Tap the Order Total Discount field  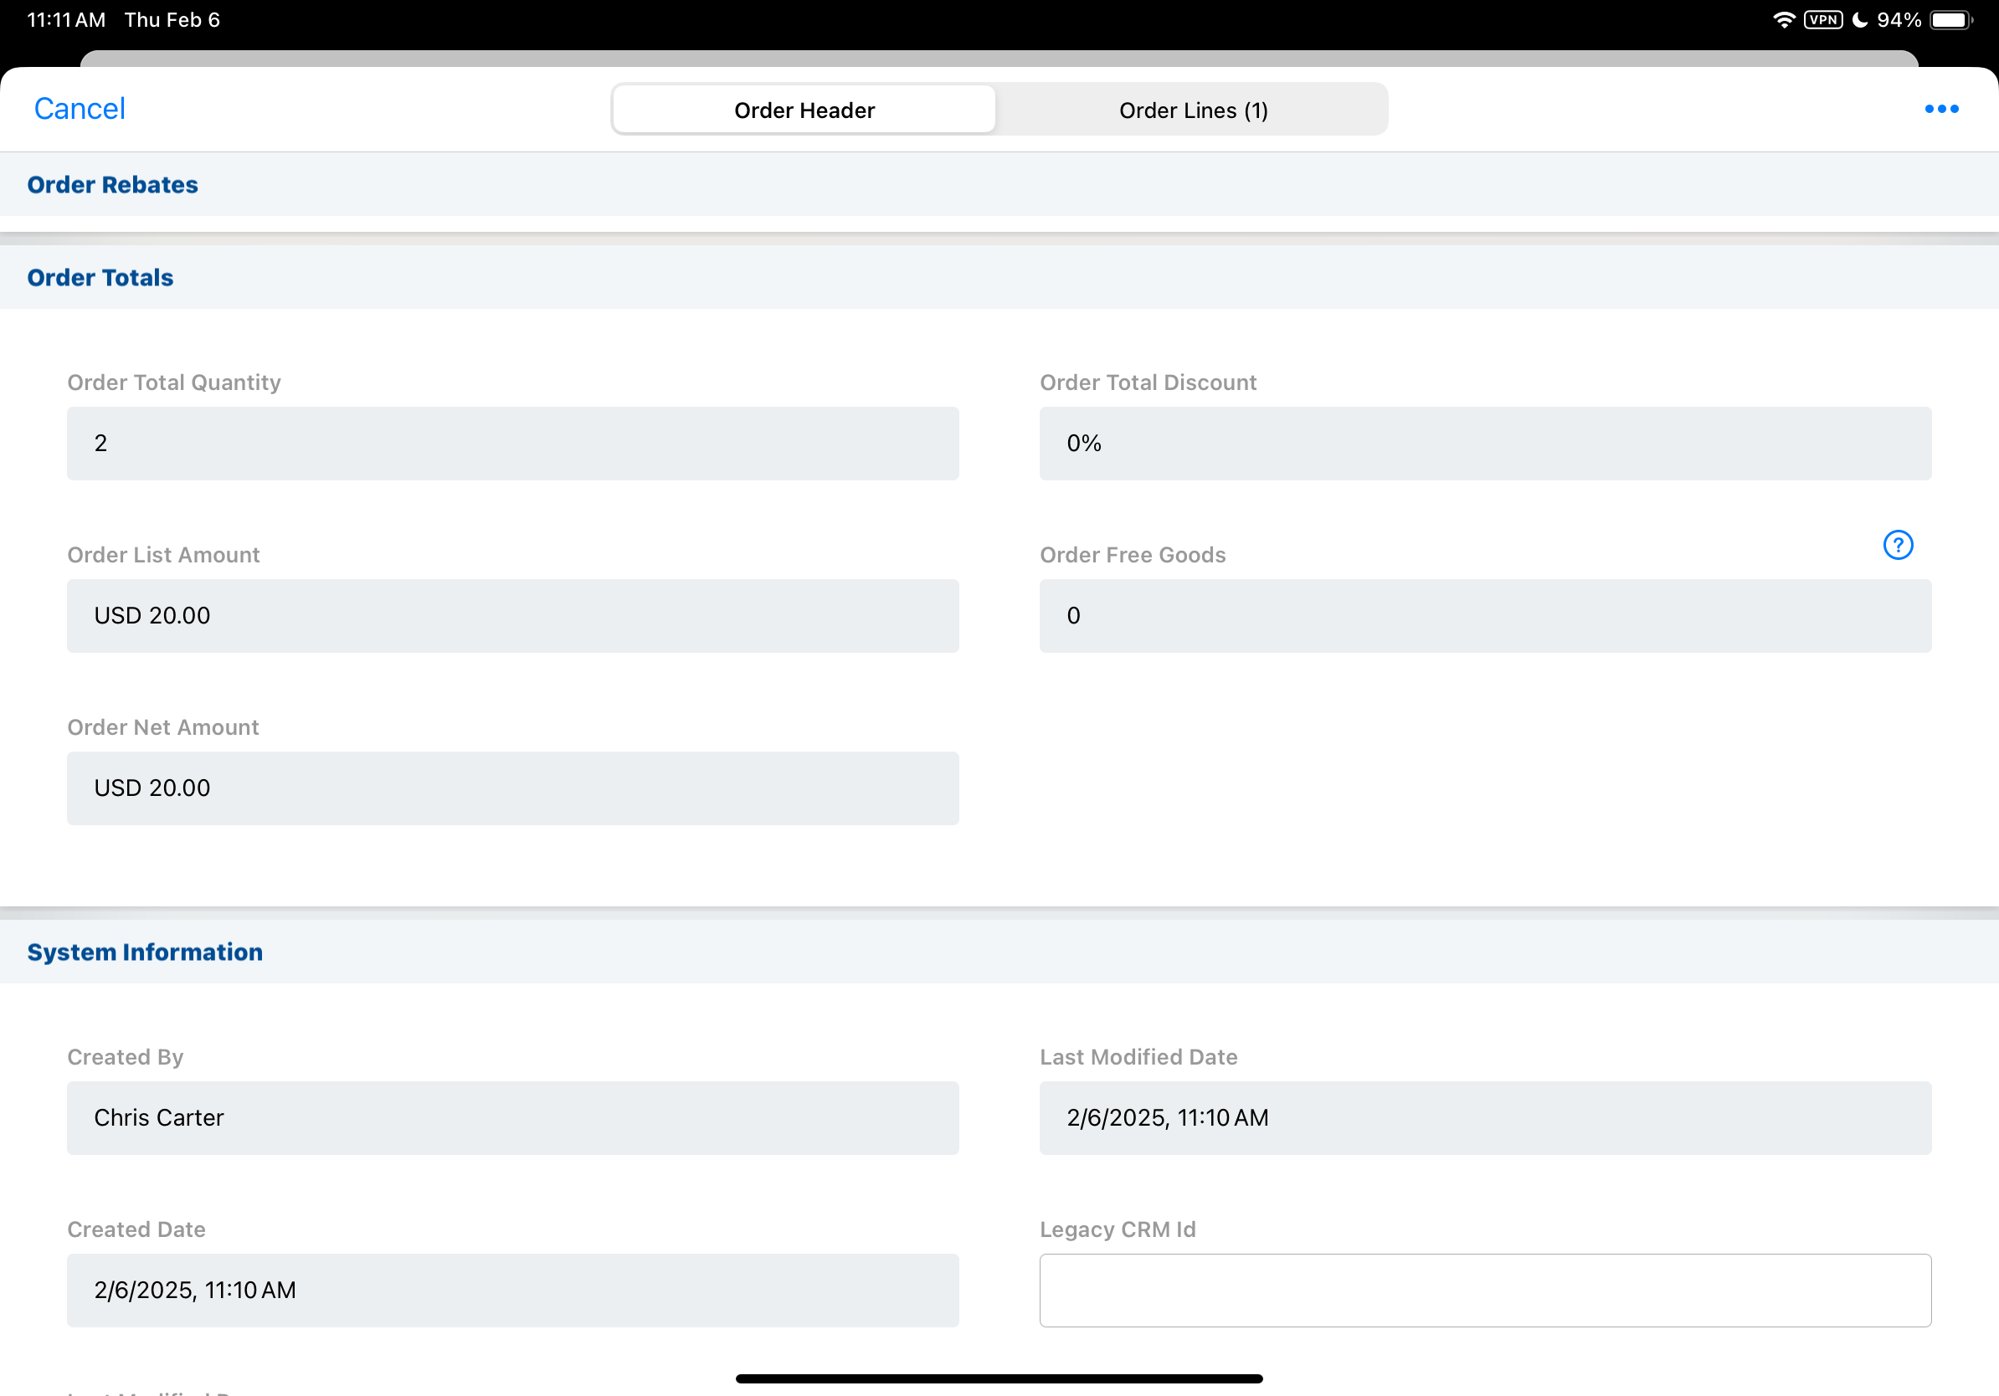[1484, 443]
